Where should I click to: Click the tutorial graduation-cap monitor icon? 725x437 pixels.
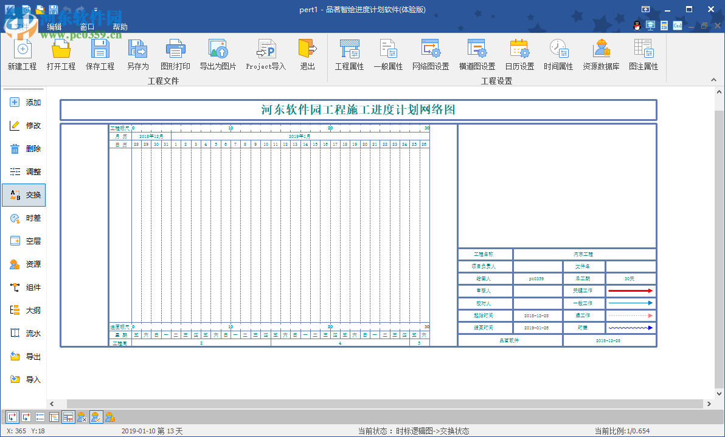[651, 26]
